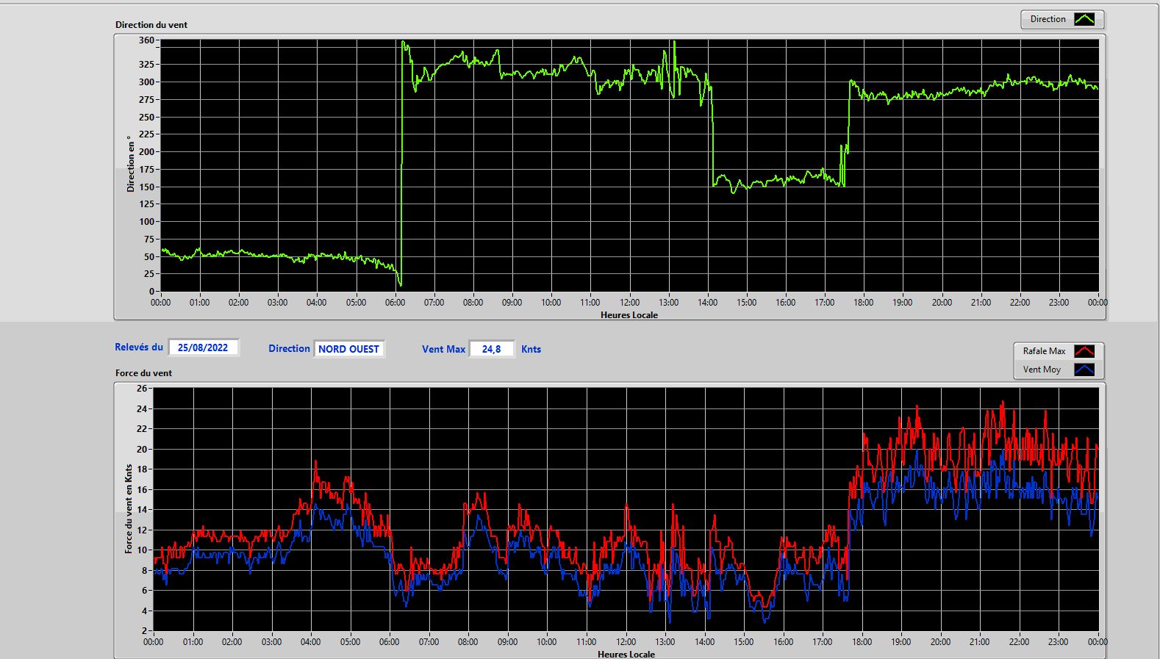The height and width of the screenshot is (659, 1160).
Task: Click 'Heures Locale' under force chart
Action: tap(626, 654)
